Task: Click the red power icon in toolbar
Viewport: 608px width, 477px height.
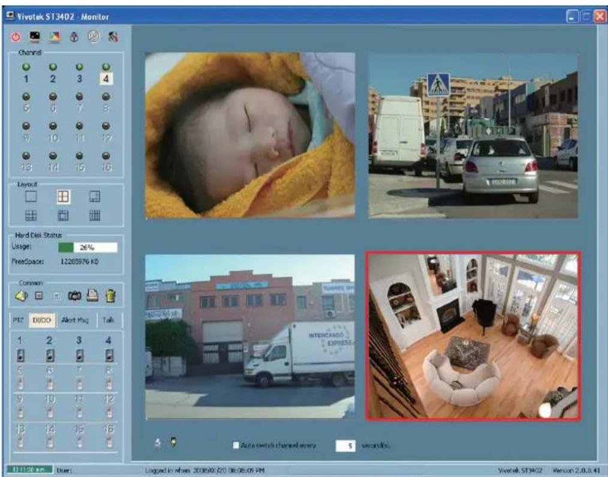Action: [x=16, y=37]
